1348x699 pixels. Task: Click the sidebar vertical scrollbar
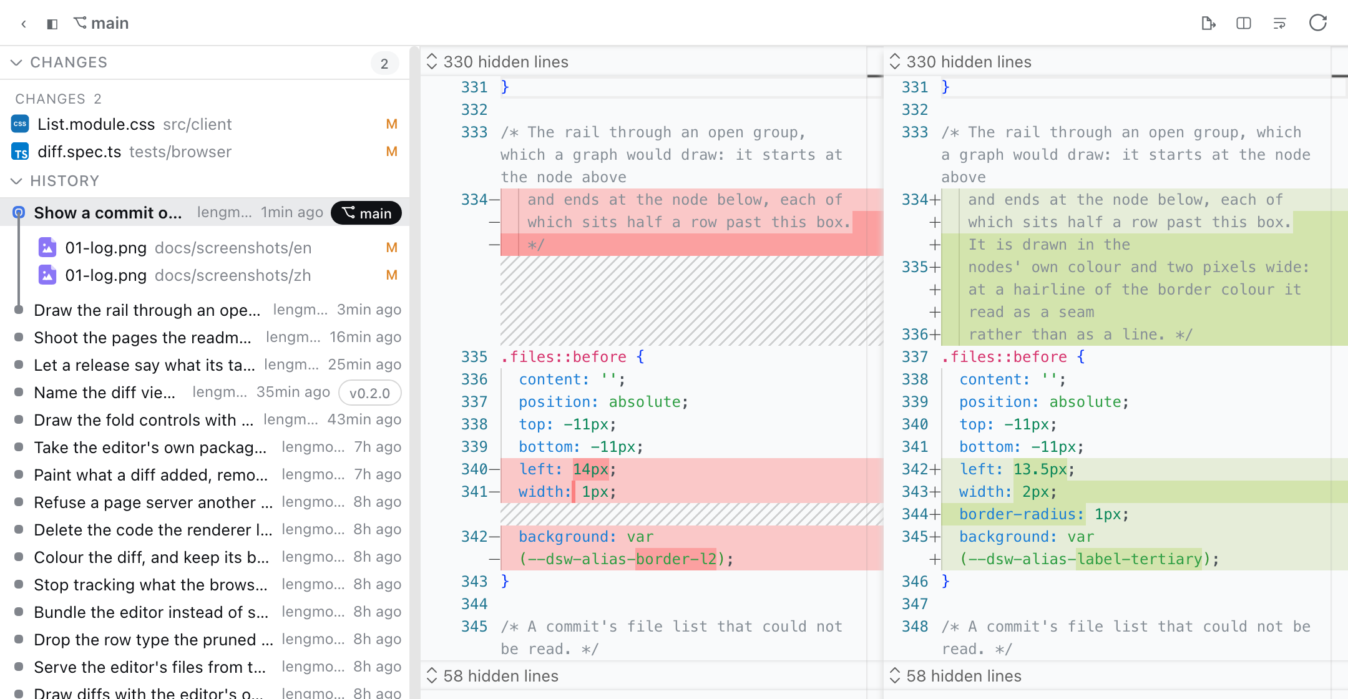coord(413,372)
